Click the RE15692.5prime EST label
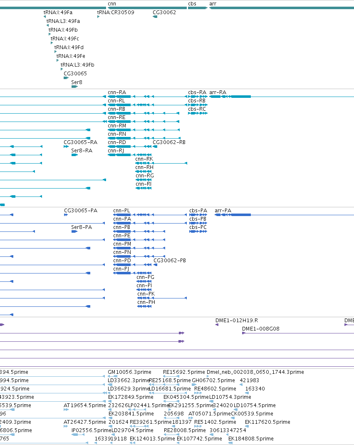The height and width of the screenshot is (445, 354). pyautogui.click(x=184, y=372)
